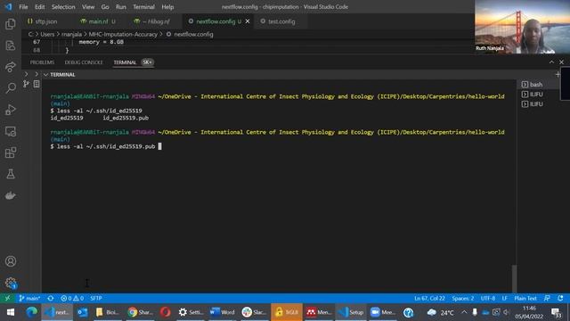Click Ln 67, Col 22 cursor position
The image size is (570, 321).
point(429,298)
